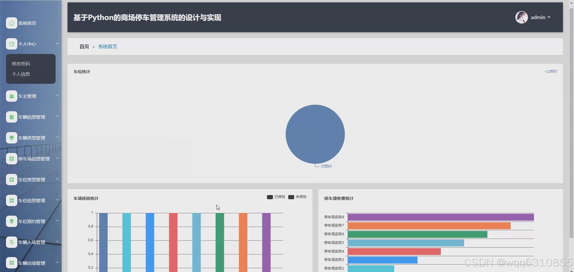Expand the 车位信息管理 chevron

pyautogui.click(x=57, y=200)
